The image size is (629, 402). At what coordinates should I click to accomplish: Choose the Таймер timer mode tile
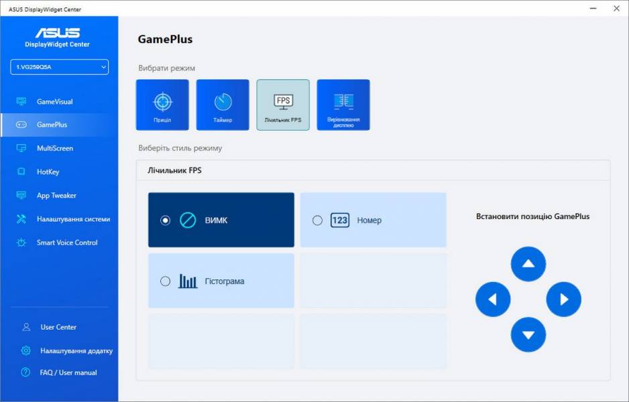click(x=223, y=105)
